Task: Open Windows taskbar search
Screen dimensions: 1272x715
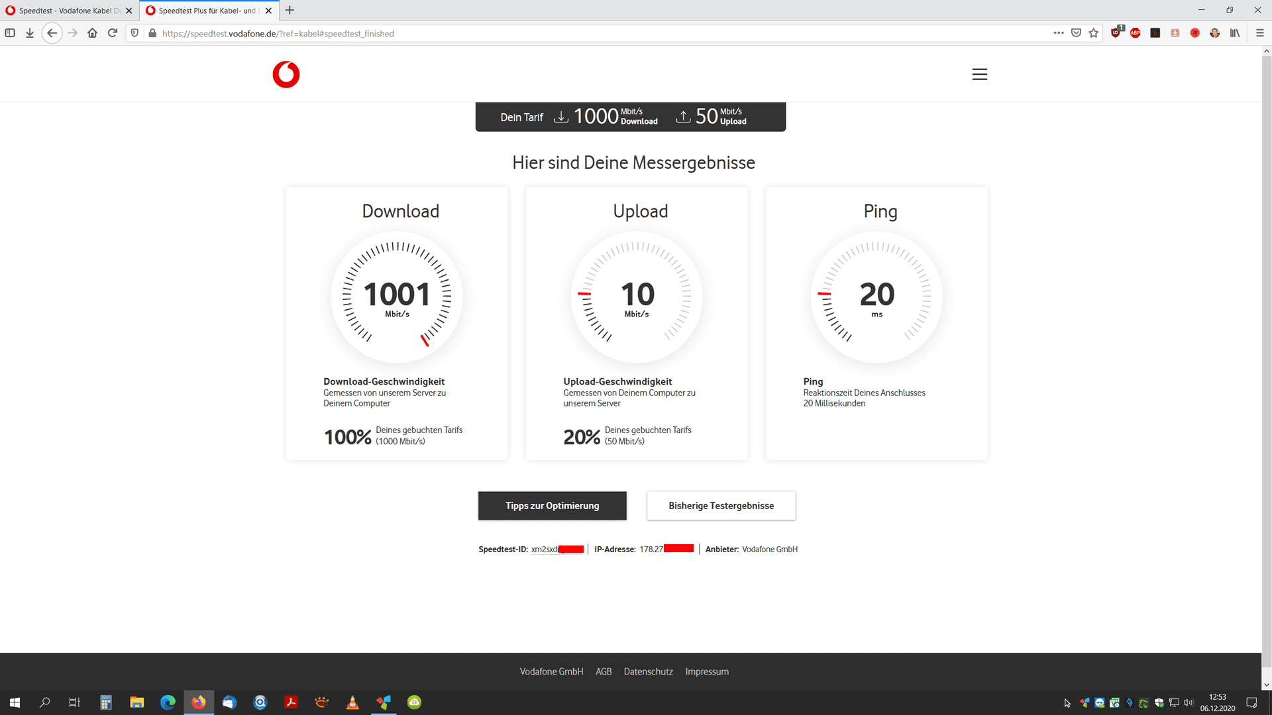Action: click(45, 702)
